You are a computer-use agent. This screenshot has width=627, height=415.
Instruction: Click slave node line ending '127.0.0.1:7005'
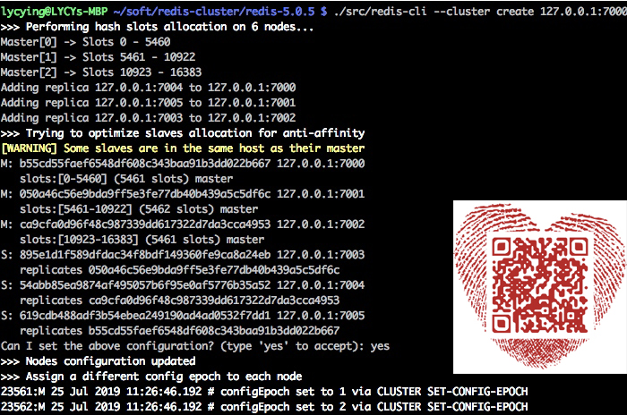[183, 316]
